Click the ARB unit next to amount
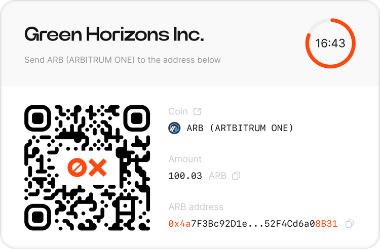The height and width of the screenshot is (249, 380). click(218, 176)
